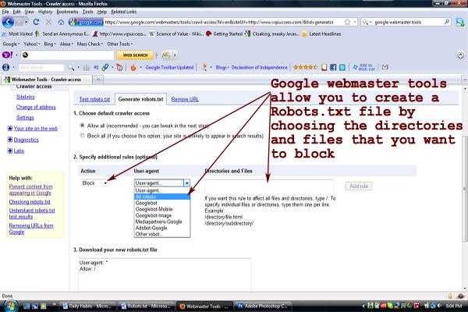Open the Alexa toolbar dropdown

(66, 44)
